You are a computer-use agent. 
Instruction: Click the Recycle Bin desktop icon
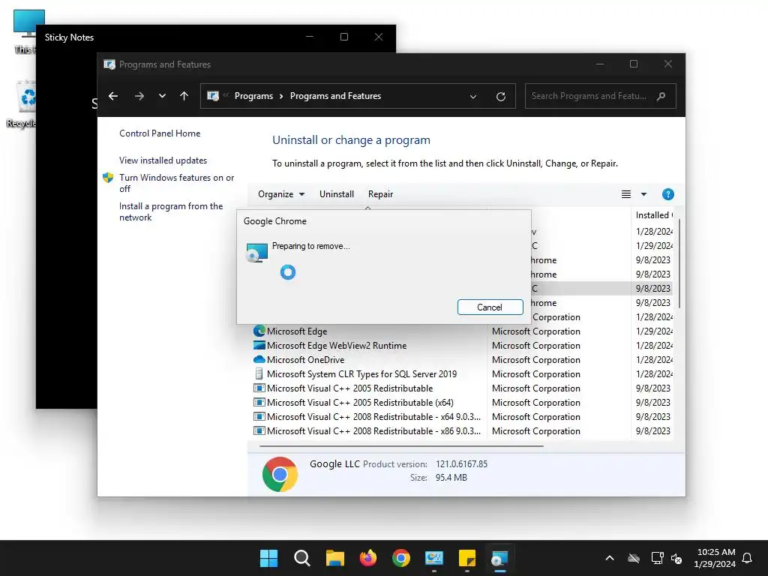pos(22,103)
